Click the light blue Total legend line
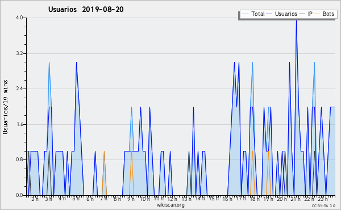Screen dimensions: 341x210 245,14
